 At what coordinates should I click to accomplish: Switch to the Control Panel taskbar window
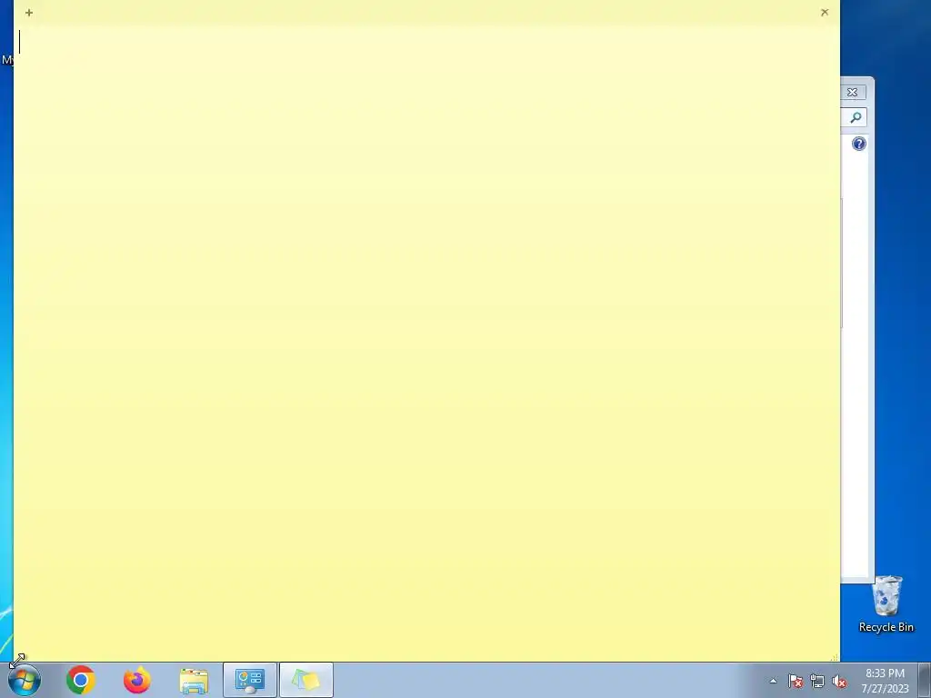point(249,680)
